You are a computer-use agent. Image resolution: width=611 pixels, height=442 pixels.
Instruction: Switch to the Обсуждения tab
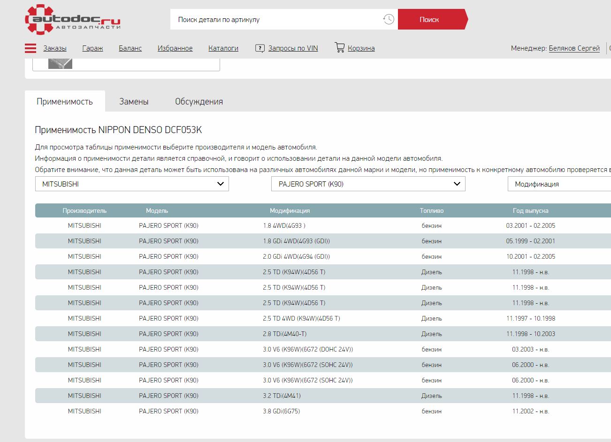pos(199,102)
